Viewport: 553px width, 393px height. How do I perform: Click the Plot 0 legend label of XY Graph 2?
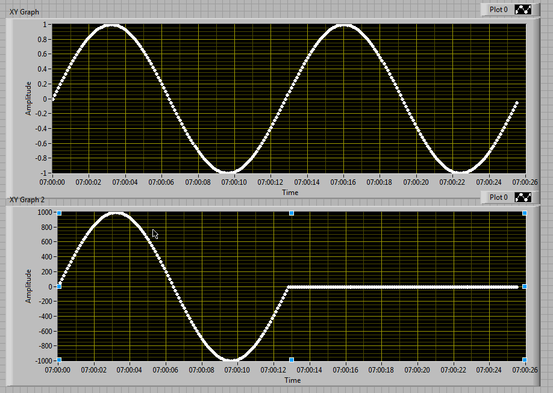pos(498,197)
